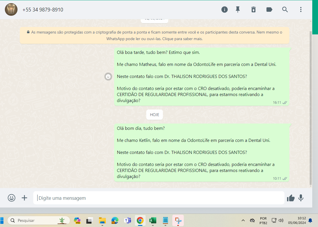Search within the conversation
Image resolution: width=318 pixels, height=227 pixels.
pos(285,9)
